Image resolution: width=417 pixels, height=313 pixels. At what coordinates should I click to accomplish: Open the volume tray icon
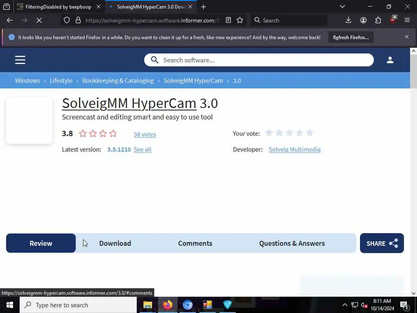[x=364, y=305]
